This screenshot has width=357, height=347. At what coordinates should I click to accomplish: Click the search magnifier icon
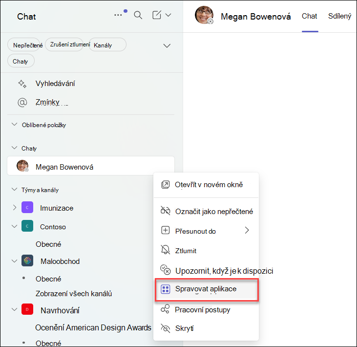138,15
